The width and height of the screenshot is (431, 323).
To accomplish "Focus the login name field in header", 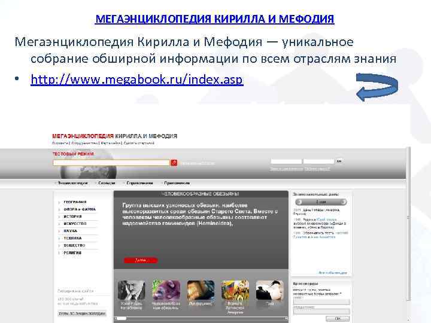I will click(286, 161).
